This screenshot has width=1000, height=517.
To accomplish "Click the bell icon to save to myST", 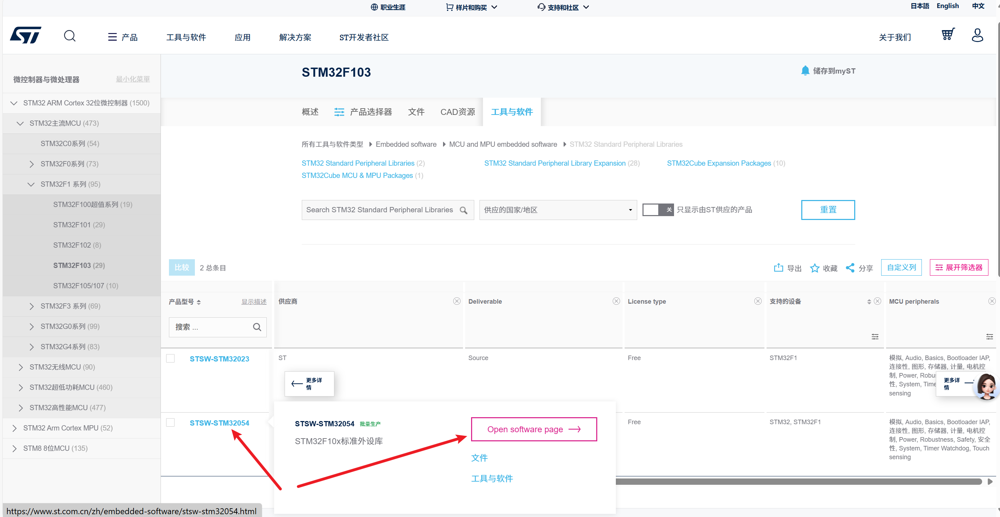I will pyautogui.click(x=805, y=71).
